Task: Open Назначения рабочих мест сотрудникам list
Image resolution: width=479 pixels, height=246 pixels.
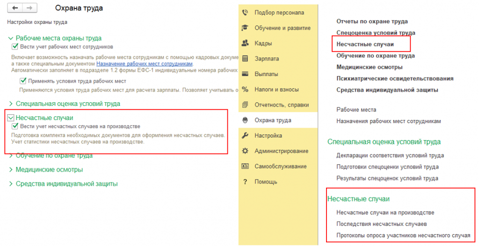Action: (389, 121)
